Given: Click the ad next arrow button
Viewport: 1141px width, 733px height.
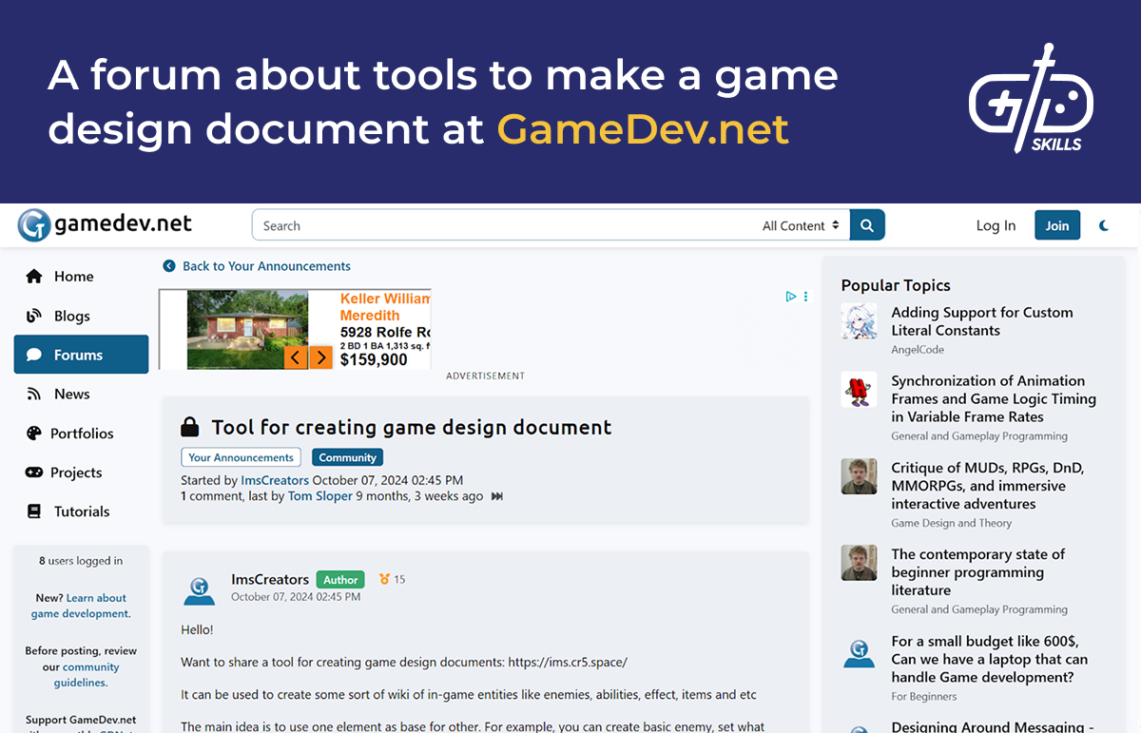Looking at the screenshot, I should pos(321,357).
